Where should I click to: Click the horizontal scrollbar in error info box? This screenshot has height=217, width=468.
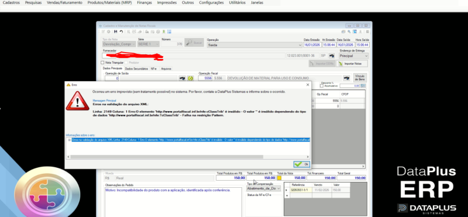pos(167,157)
